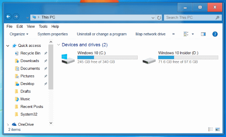The image size is (226, 137).
Task: Unpin Recycle Bin using its pin icon
Action: [x=46, y=53]
